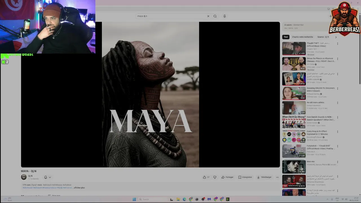Open the Dj N channel avatar
The image size is (361, 203).
click(24, 177)
